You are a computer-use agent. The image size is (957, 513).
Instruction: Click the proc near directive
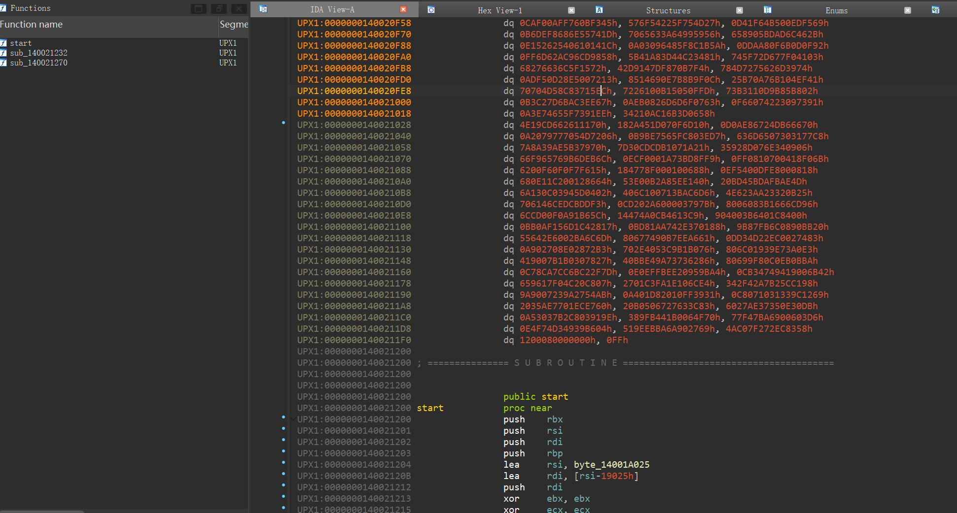(528, 408)
